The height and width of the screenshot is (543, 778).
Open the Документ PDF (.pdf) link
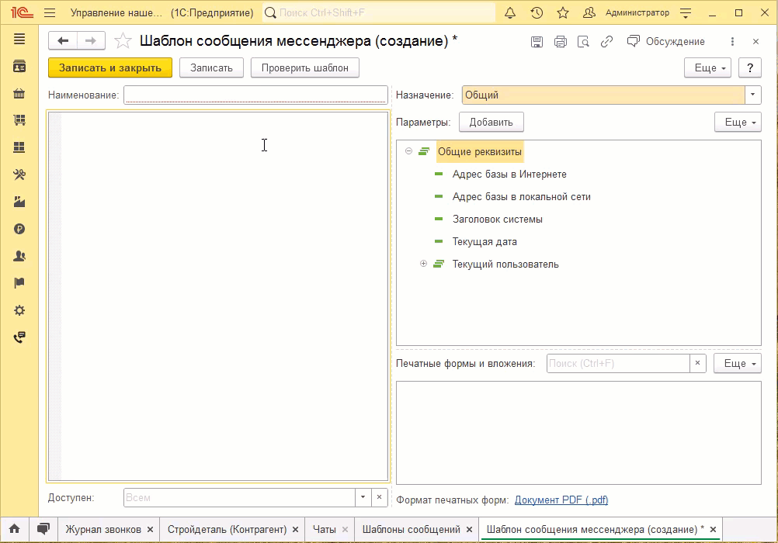(561, 500)
